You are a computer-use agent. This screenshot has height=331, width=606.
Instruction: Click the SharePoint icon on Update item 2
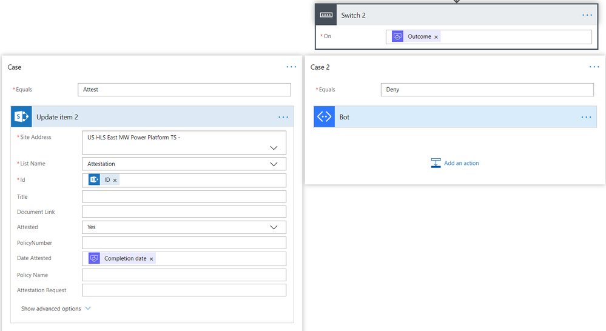click(x=21, y=116)
